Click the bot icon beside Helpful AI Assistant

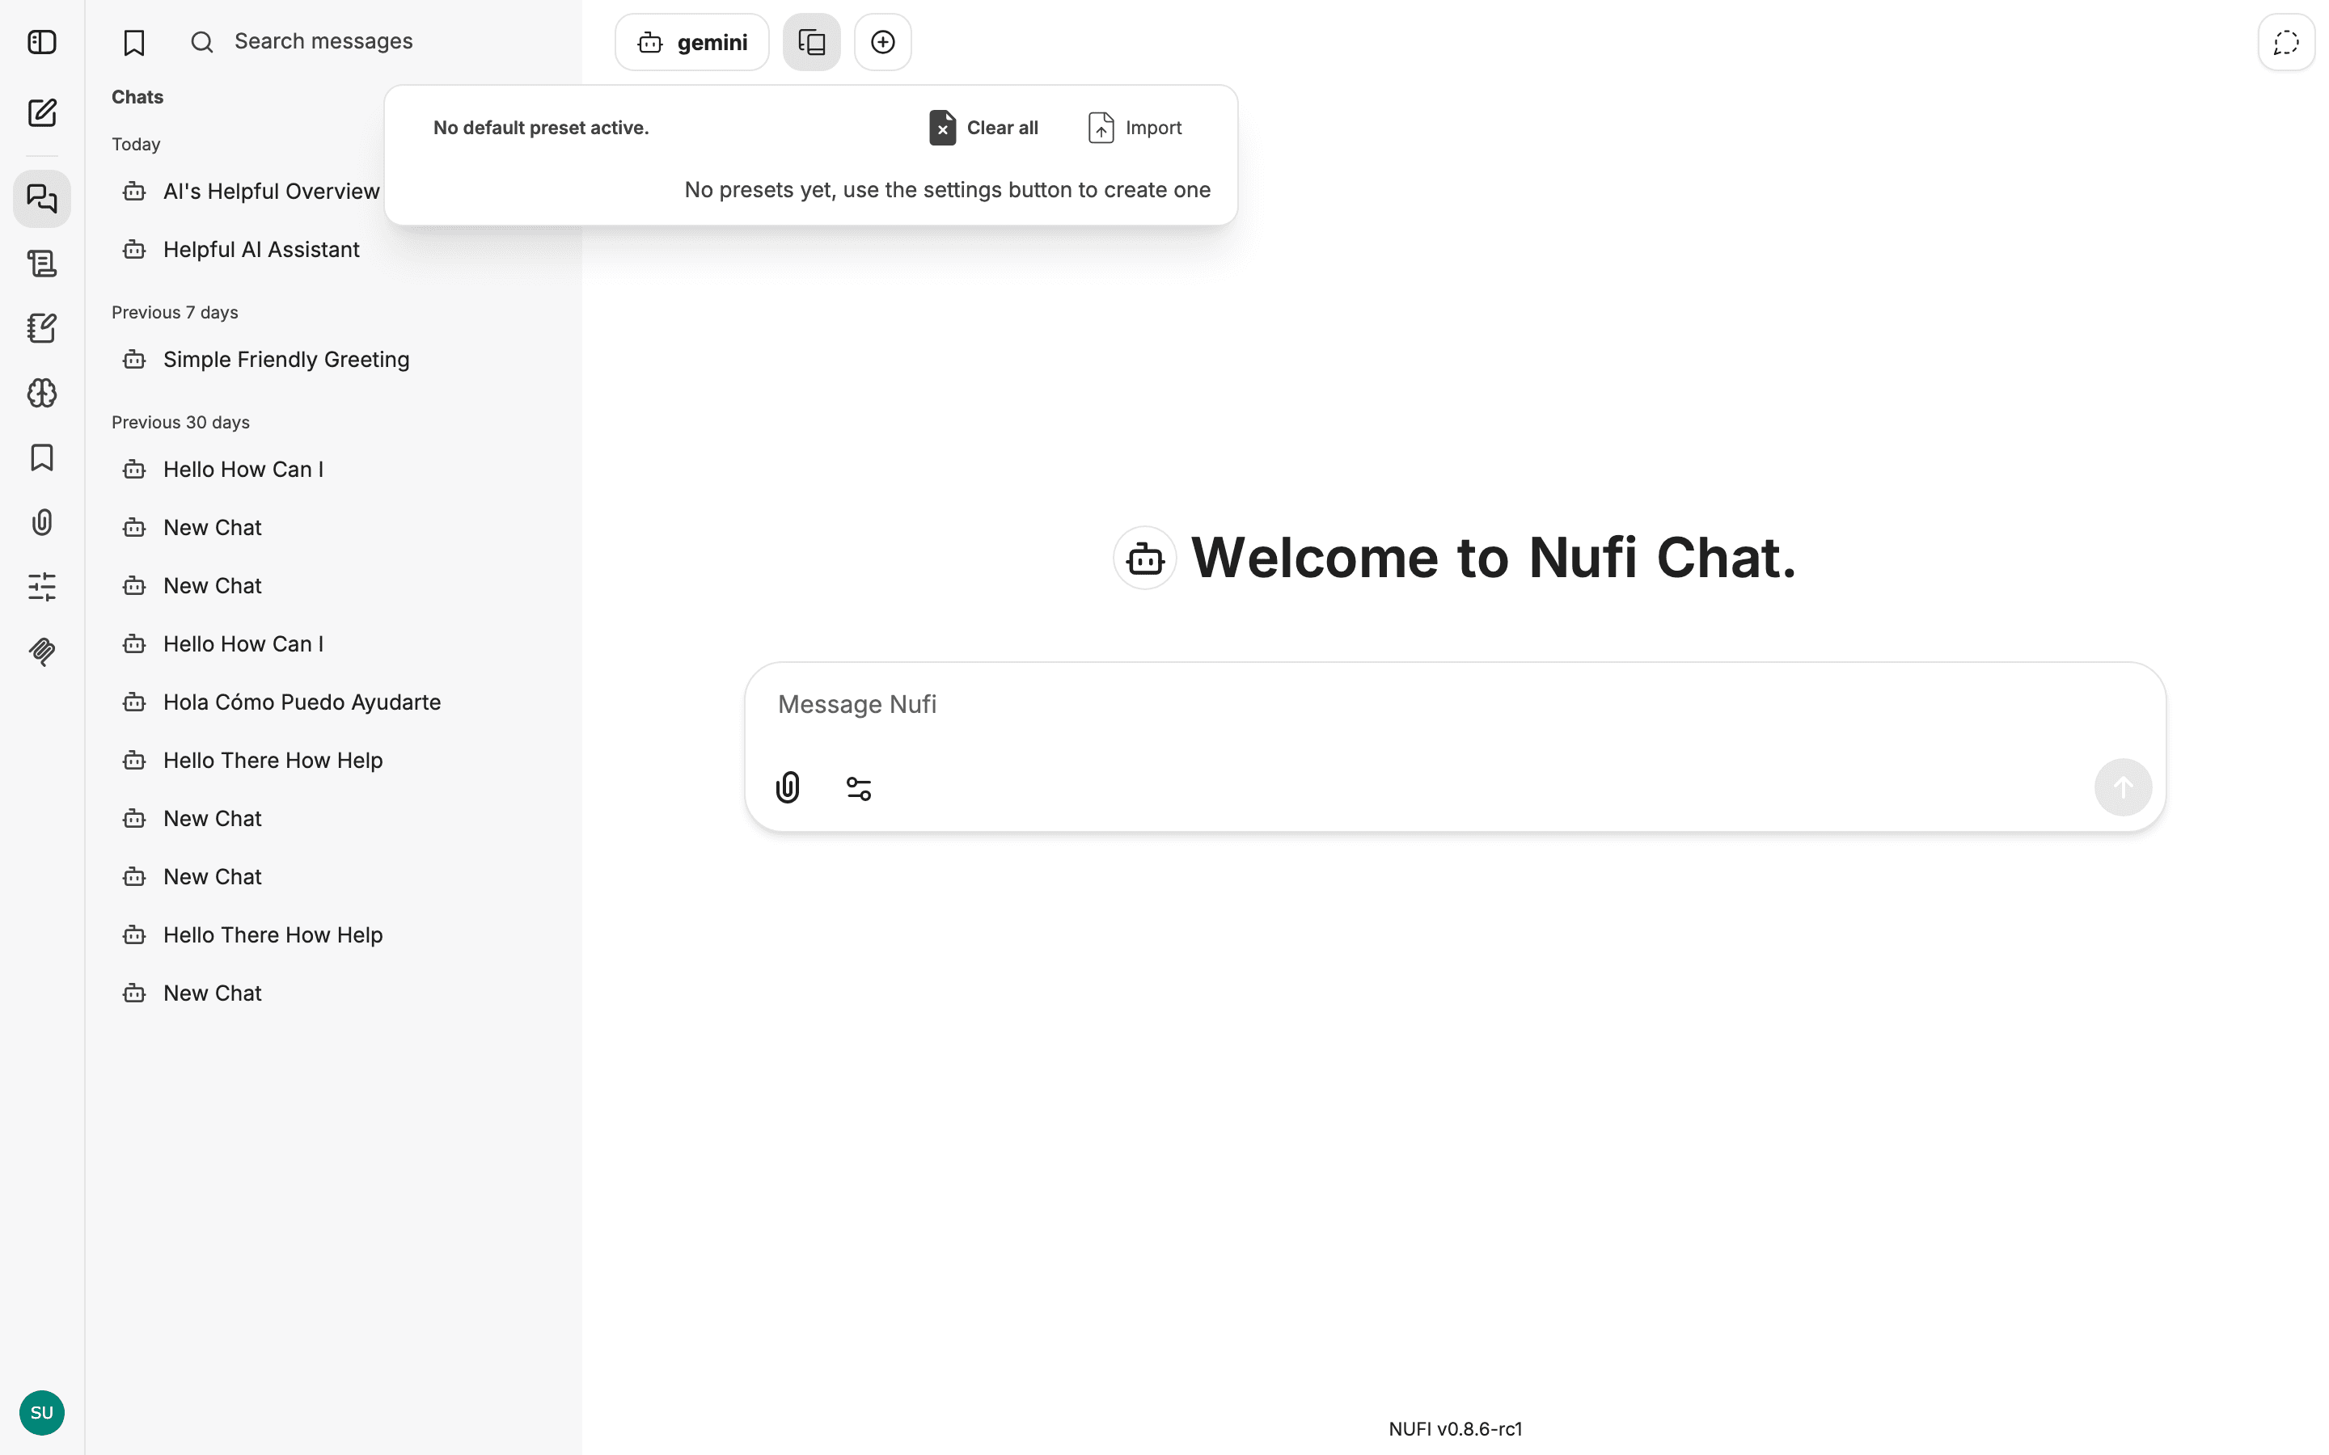point(133,251)
